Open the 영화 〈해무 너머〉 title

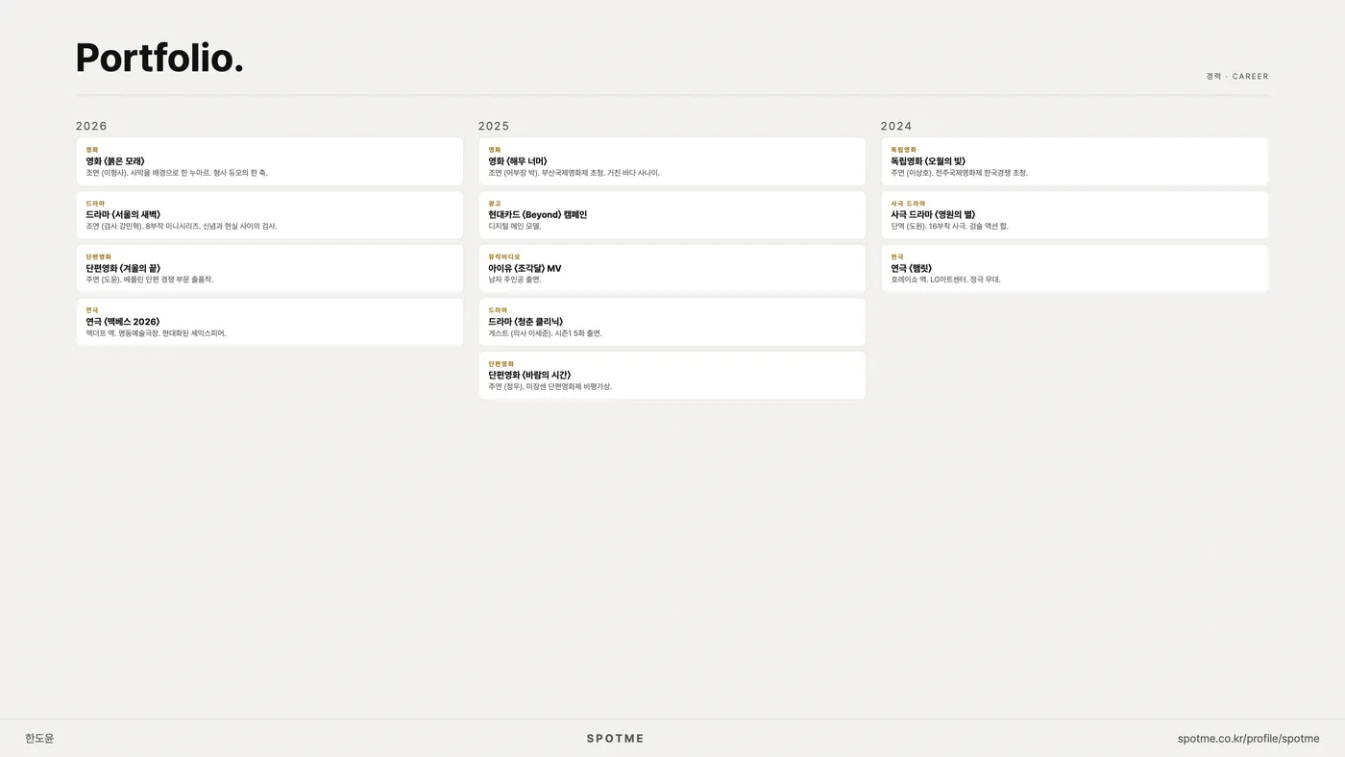(x=518, y=161)
